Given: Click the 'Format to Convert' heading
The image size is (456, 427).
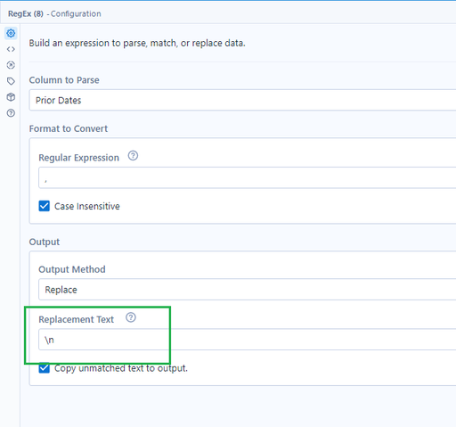Looking at the screenshot, I should (69, 128).
